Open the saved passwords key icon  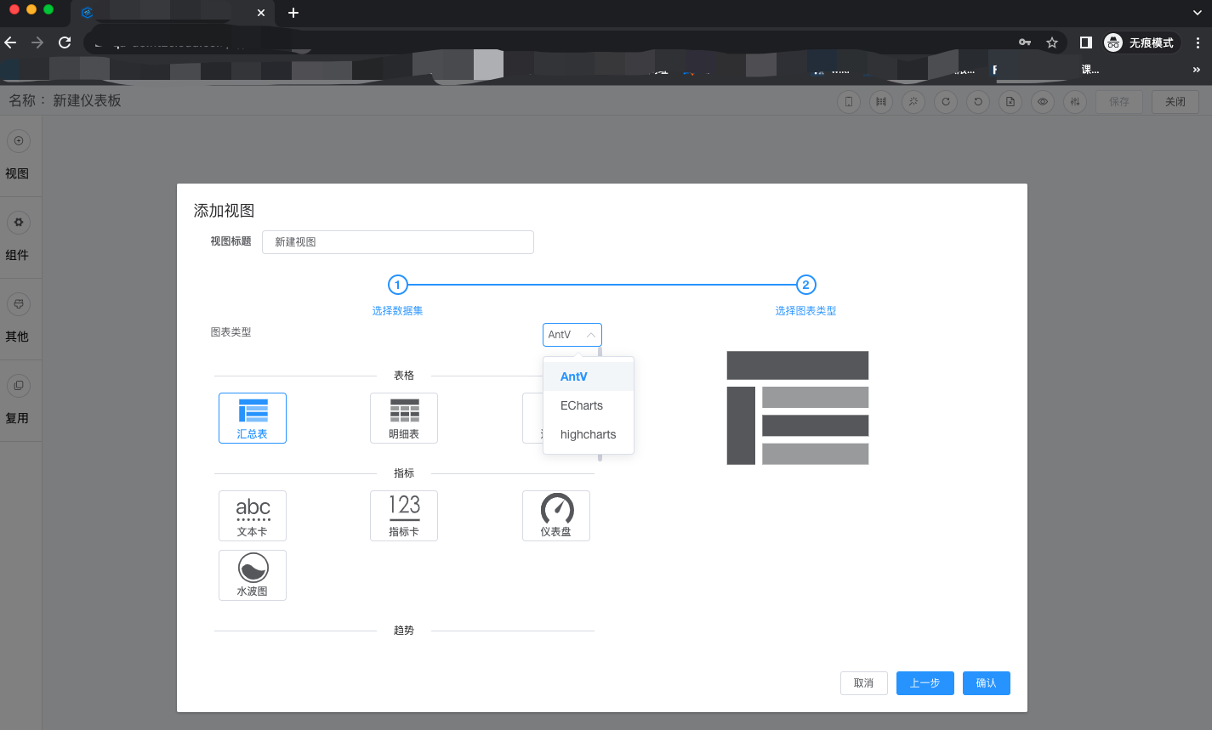[x=1025, y=42]
